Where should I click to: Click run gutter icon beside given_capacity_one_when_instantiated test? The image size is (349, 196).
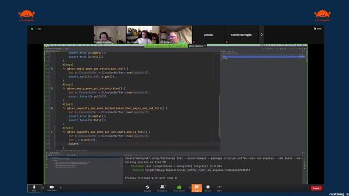coord(52,108)
